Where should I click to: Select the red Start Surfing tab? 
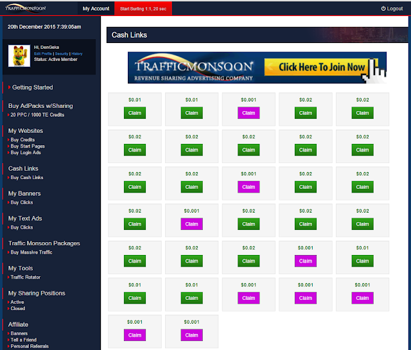coord(143,8)
